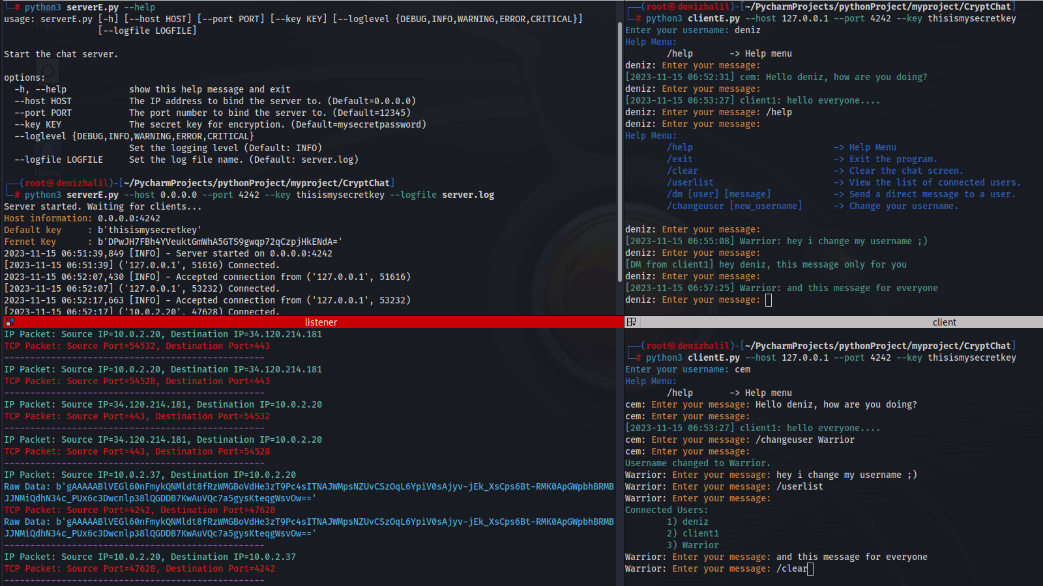Click '[DM from client1]' message line
The width and height of the screenshot is (1043, 586).
766,265
